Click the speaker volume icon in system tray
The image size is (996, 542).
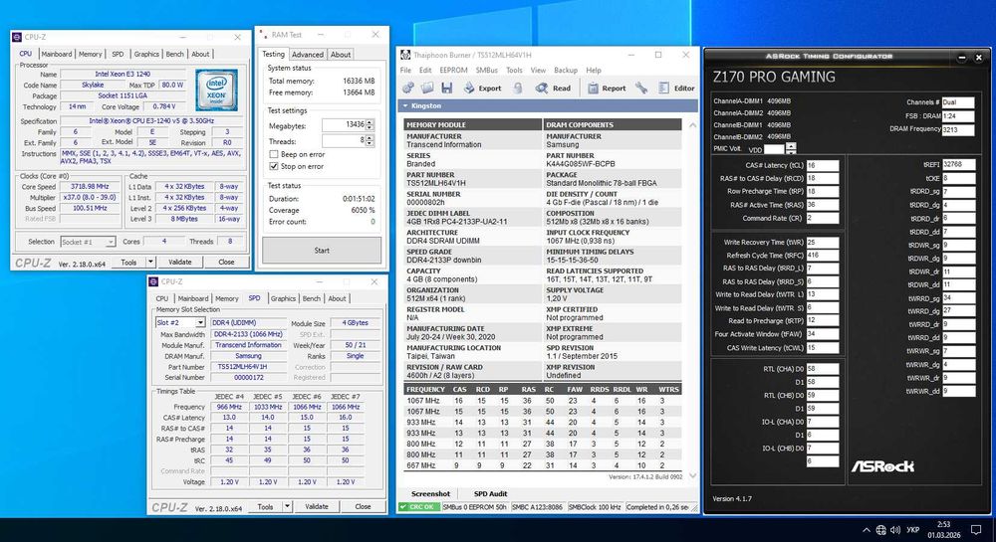tap(895, 530)
